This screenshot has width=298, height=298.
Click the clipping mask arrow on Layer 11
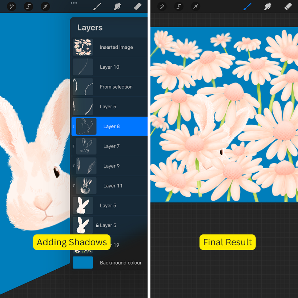click(74, 186)
